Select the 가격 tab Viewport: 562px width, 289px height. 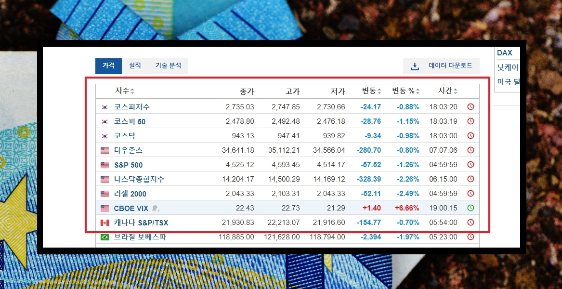[x=109, y=66]
